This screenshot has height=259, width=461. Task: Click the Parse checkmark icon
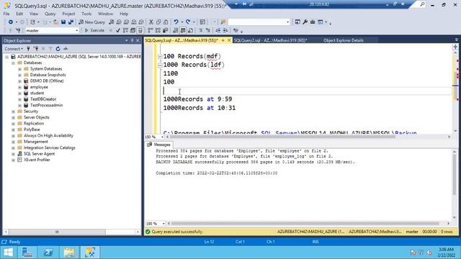[118, 30]
